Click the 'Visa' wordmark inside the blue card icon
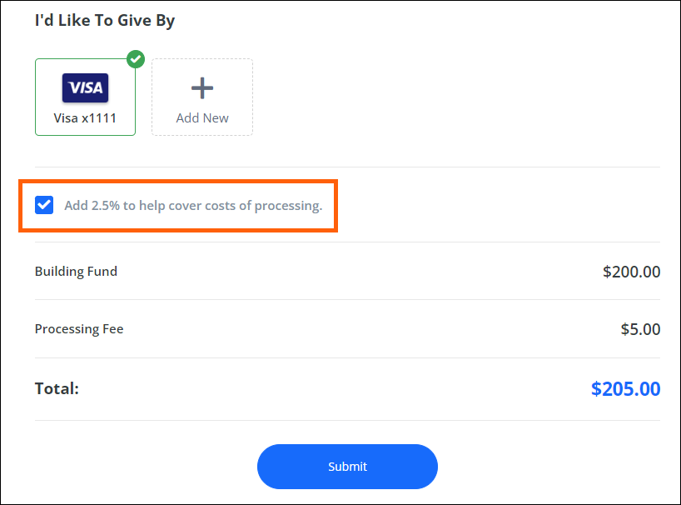Viewport: 681px width, 505px height. point(86,87)
